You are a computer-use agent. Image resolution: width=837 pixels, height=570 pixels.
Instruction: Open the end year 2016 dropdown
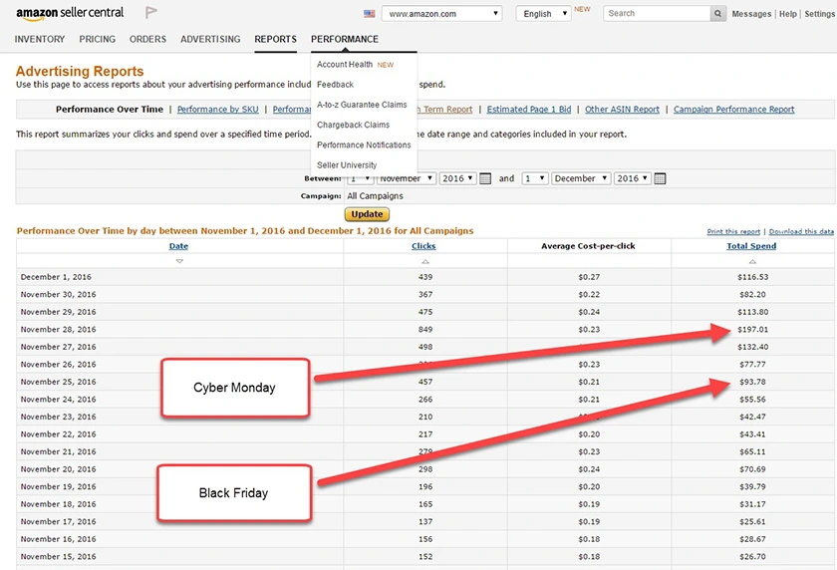pos(633,178)
